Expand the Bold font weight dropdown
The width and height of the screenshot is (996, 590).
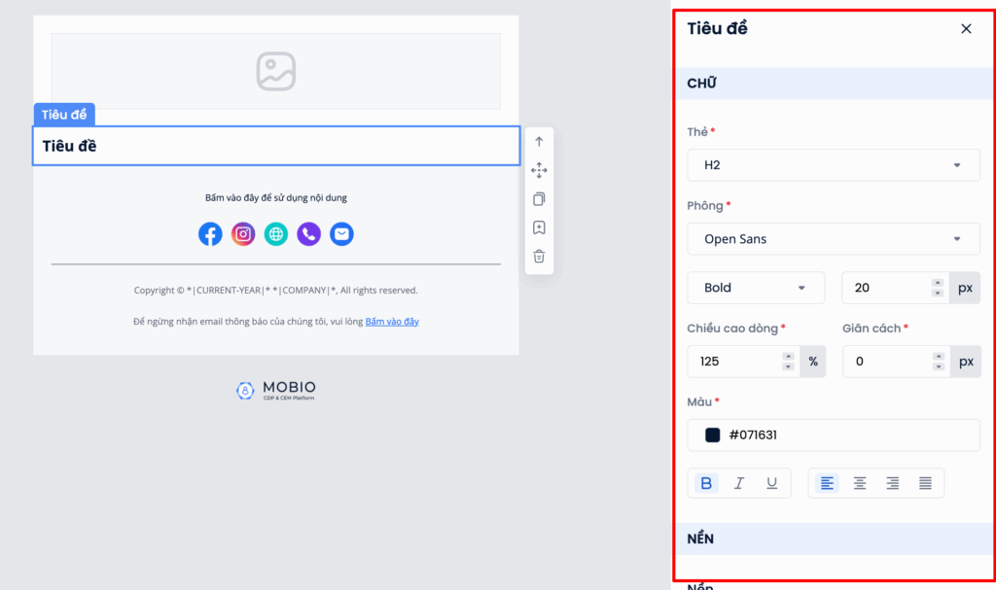[x=756, y=288]
